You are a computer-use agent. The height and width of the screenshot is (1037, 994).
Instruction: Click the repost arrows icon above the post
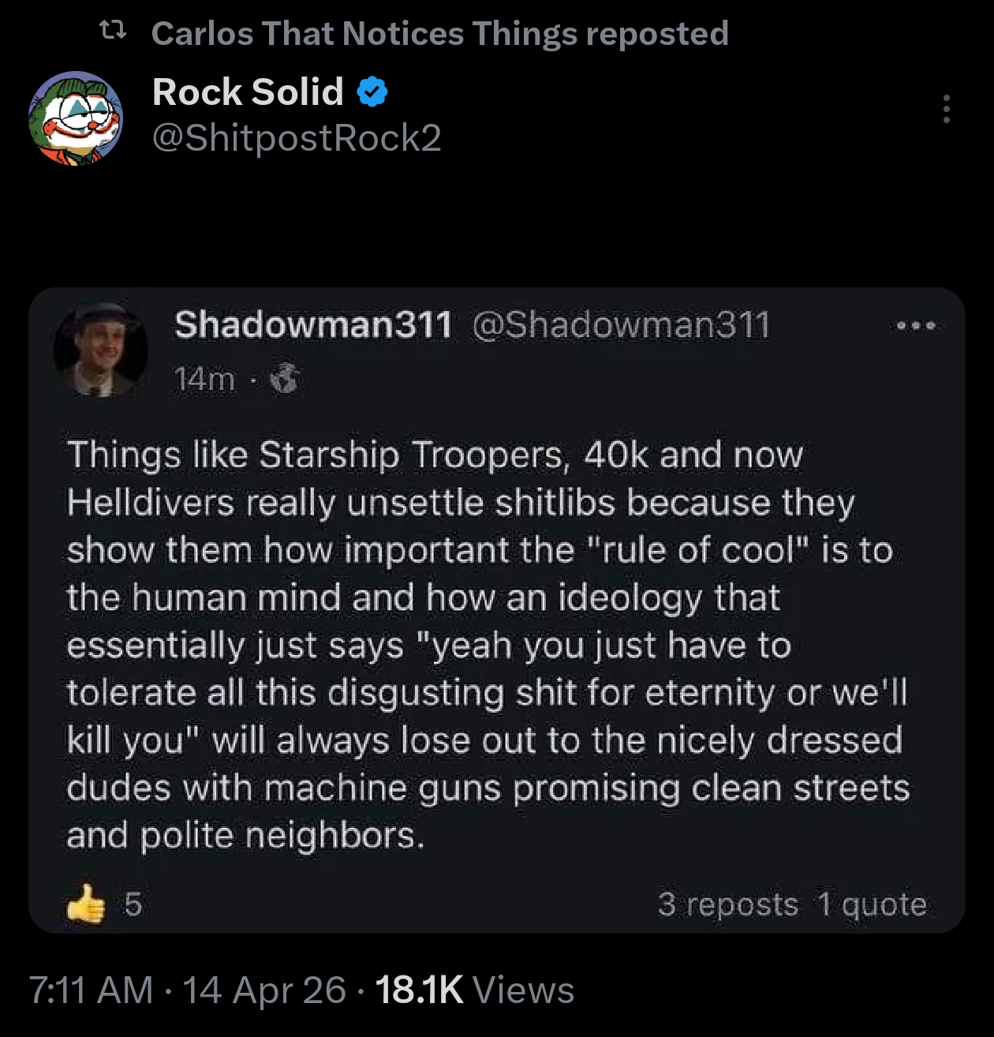(x=113, y=32)
